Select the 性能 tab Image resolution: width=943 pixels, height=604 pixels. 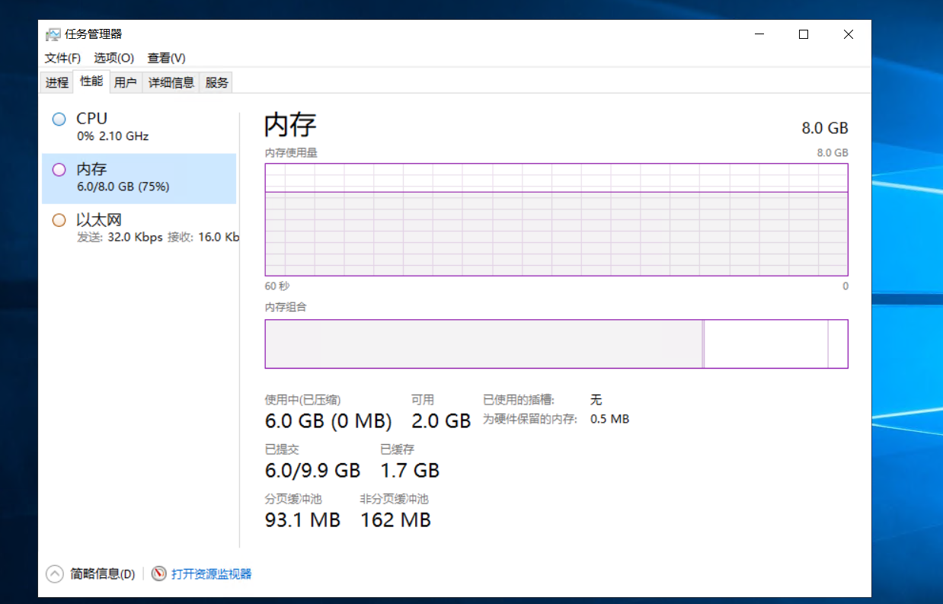(91, 81)
